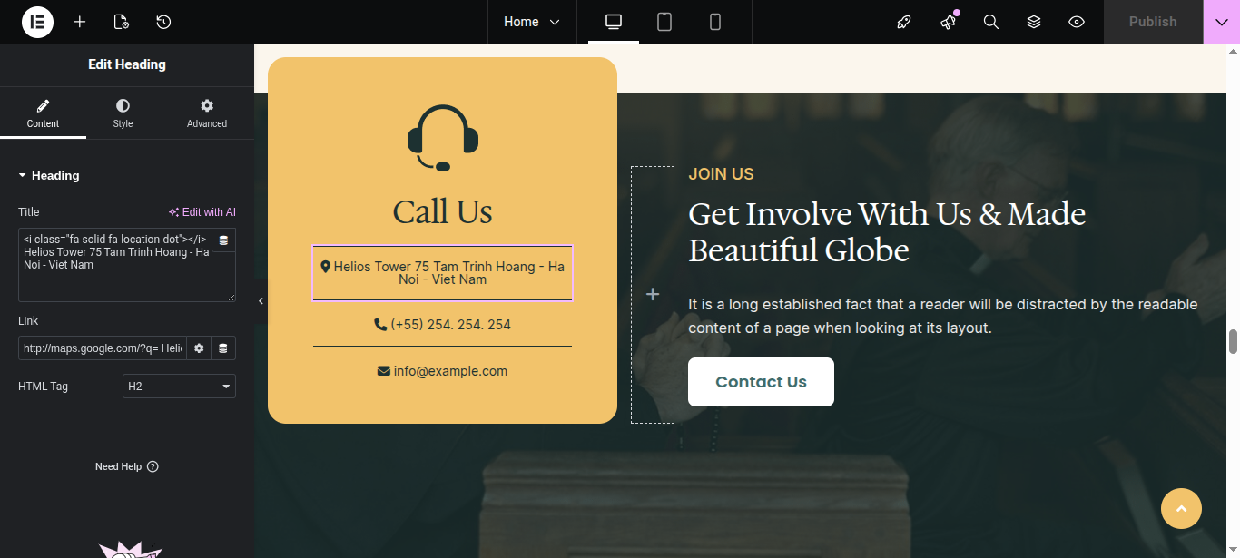Click the Contact Us button
This screenshot has width=1240, height=558.
[x=761, y=382]
